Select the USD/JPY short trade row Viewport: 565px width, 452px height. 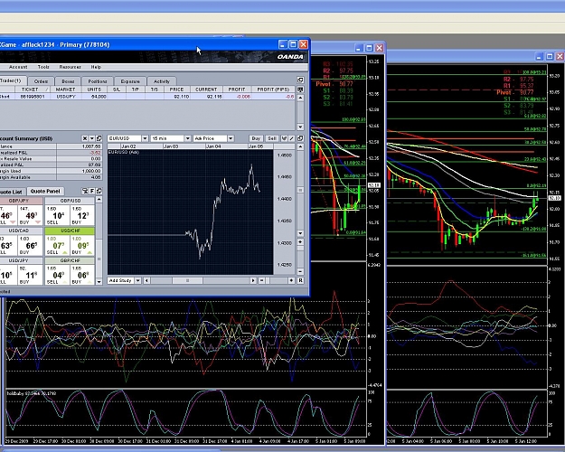click(x=147, y=97)
